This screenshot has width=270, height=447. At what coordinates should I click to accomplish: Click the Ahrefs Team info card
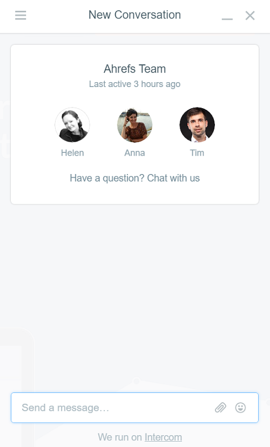tap(134, 124)
